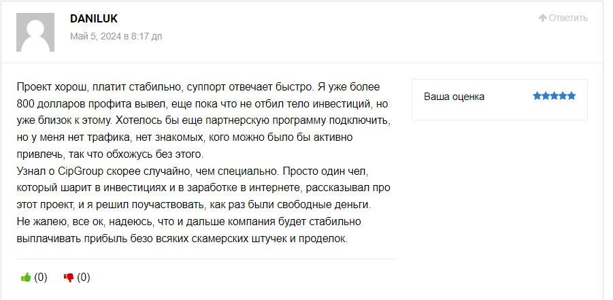
Task: Click the 800 долларов text in review
Action: pos(44,103)
